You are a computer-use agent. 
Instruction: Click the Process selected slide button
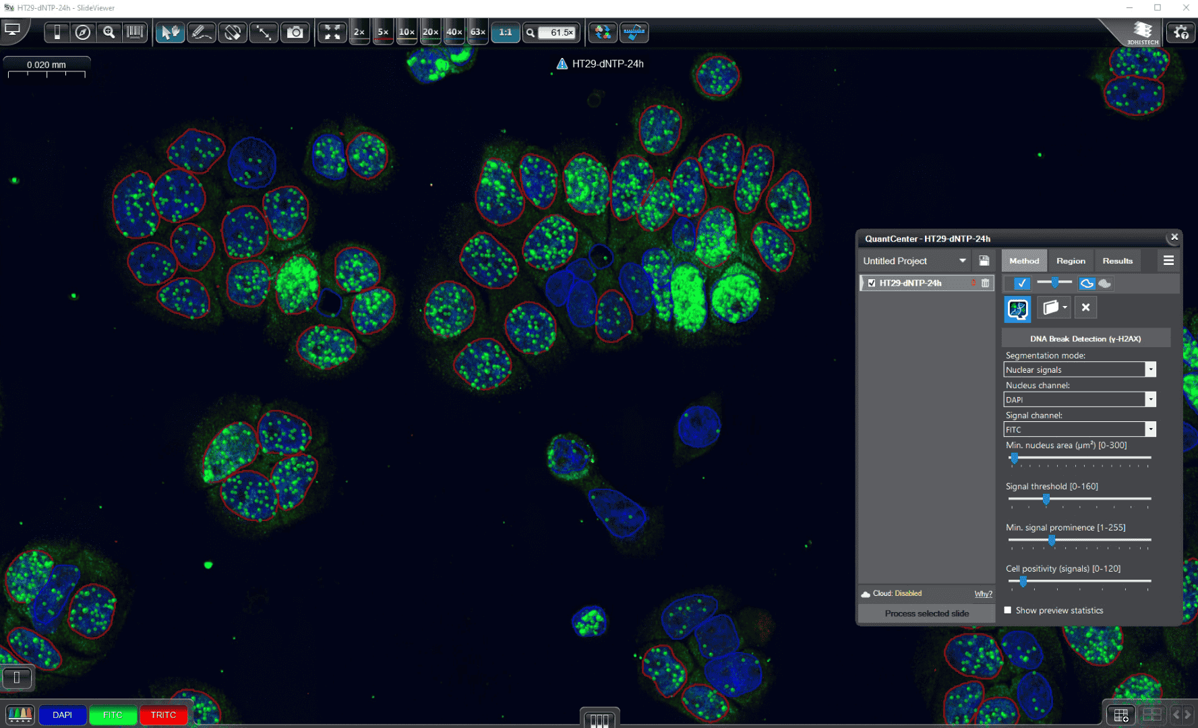926,613
